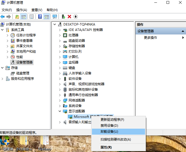Image resolution: width=186 pixels, height=152 pixels.
Task: Collapse the 设备管理器 actions section header
Action: click(x=183, y=31)
